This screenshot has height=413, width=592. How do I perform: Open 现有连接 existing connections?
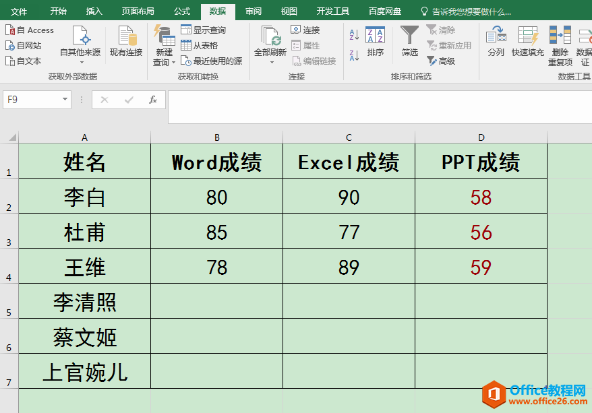(126, 42)
